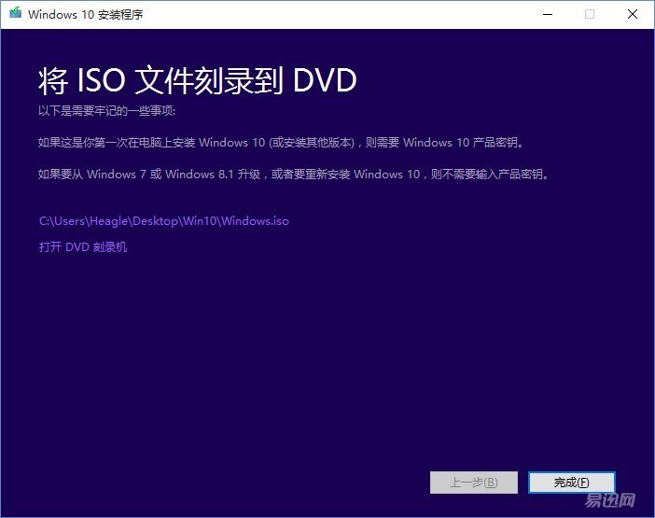
Task: Minimize the Windows 10 安装程序 window
Action: (x=548, y=14)
